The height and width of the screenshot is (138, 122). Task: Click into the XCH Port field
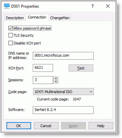click(x=43, y=68)
